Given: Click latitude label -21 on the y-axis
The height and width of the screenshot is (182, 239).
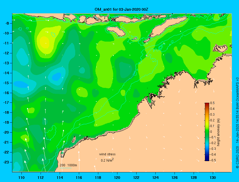Looking at the screenshot, I should point(6,143).
